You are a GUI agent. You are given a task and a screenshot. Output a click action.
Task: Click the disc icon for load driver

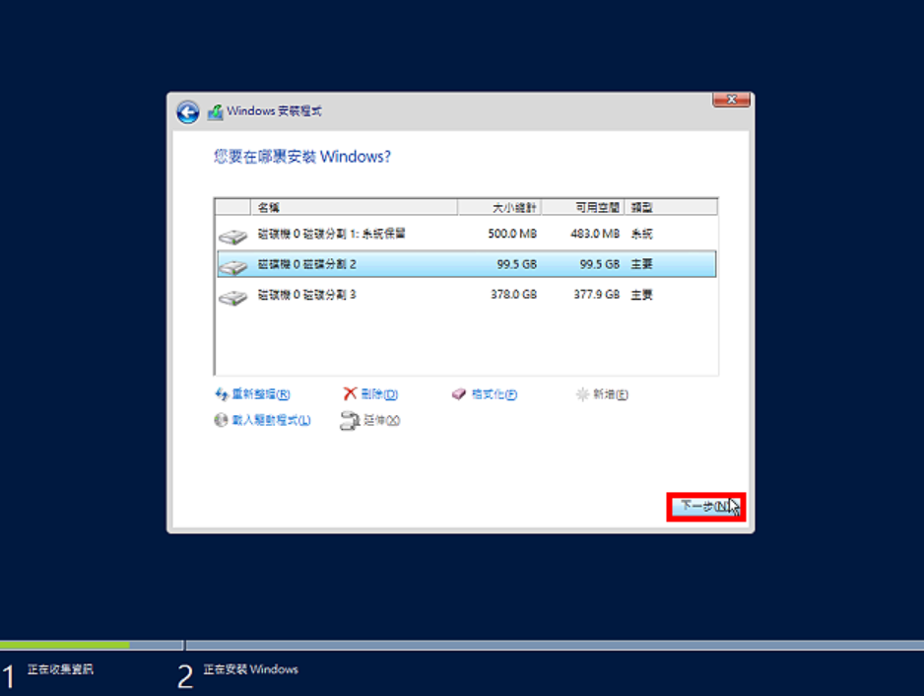pyautogui.click(x=221, y=420)
